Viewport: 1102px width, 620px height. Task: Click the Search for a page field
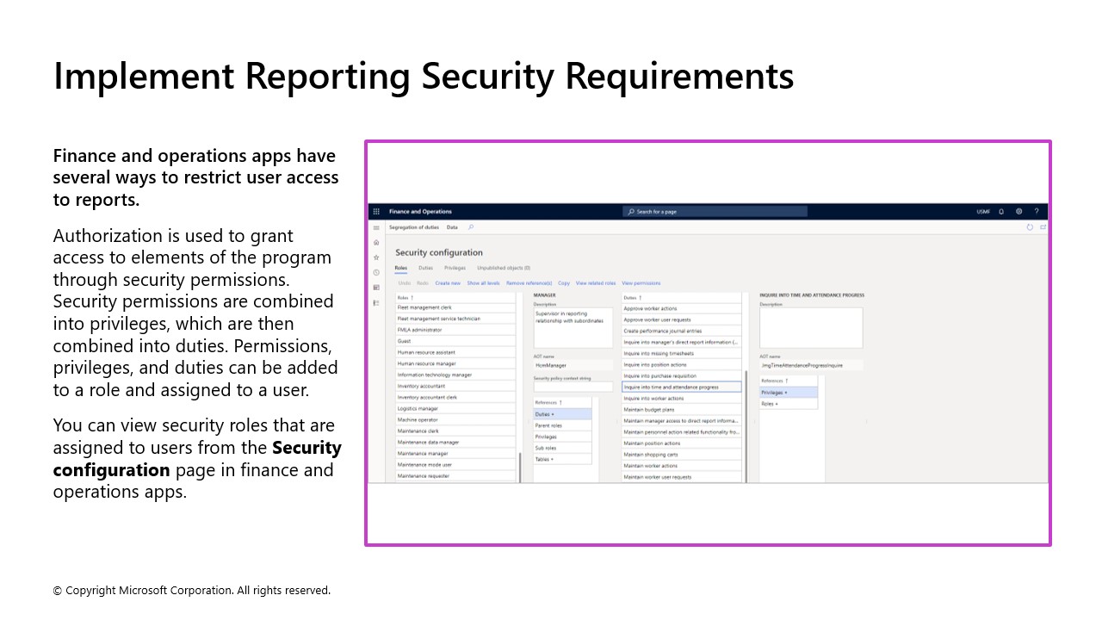coord(715,211)
